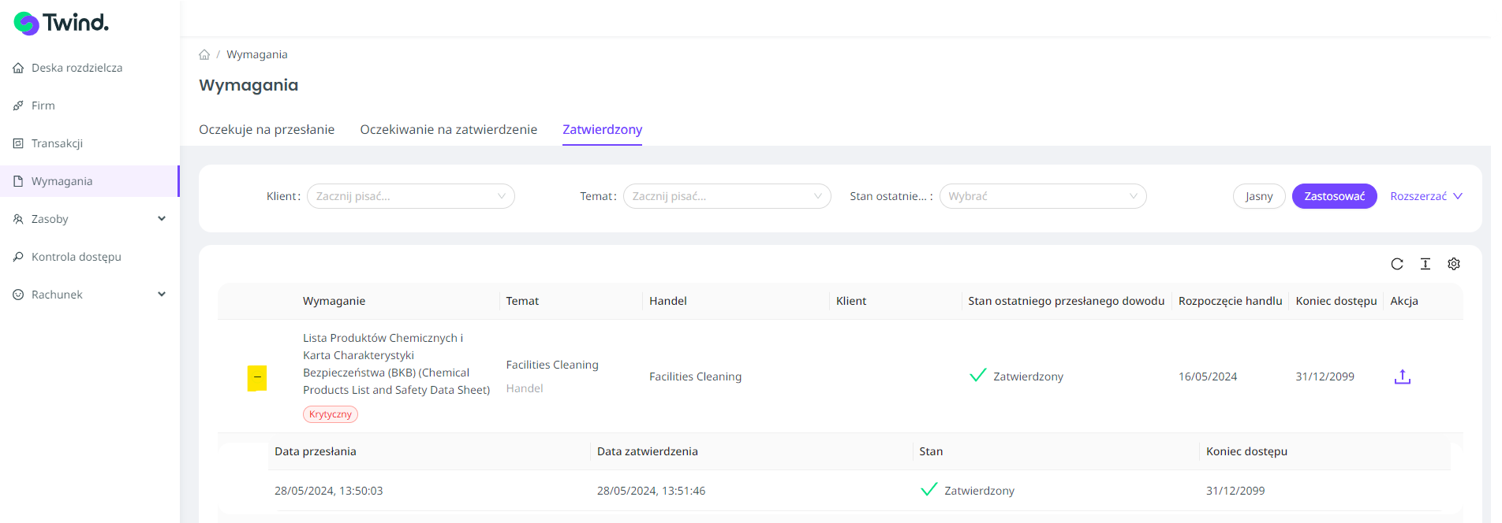This screenshot has height=523, width=1502.
Task: Click the Facilities Cleaning Temat cell
Action: click(552, 365)
